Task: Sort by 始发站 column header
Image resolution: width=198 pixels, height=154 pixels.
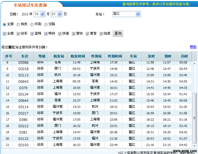Action: [x=58, y=56]
